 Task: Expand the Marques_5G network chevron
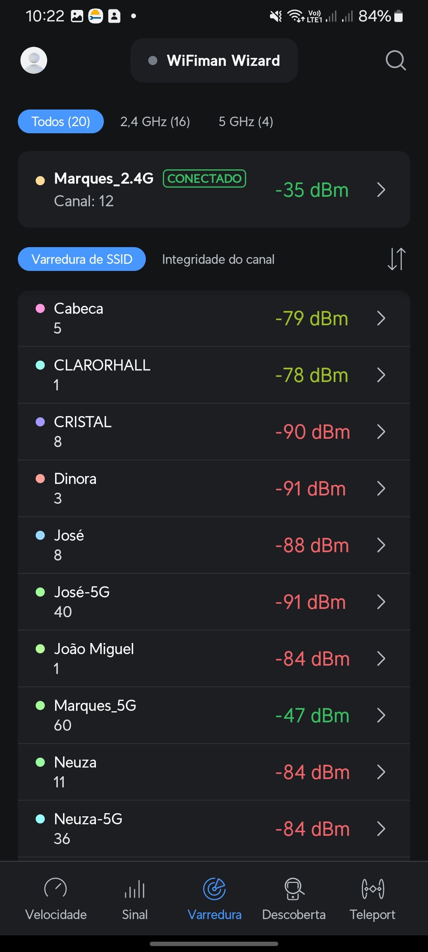point(381,715)
